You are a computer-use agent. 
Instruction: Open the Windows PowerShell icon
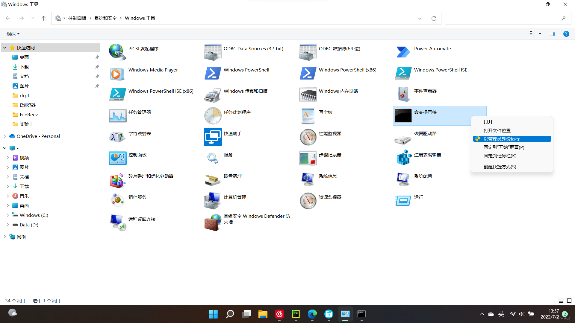click(x=213, y=73)
